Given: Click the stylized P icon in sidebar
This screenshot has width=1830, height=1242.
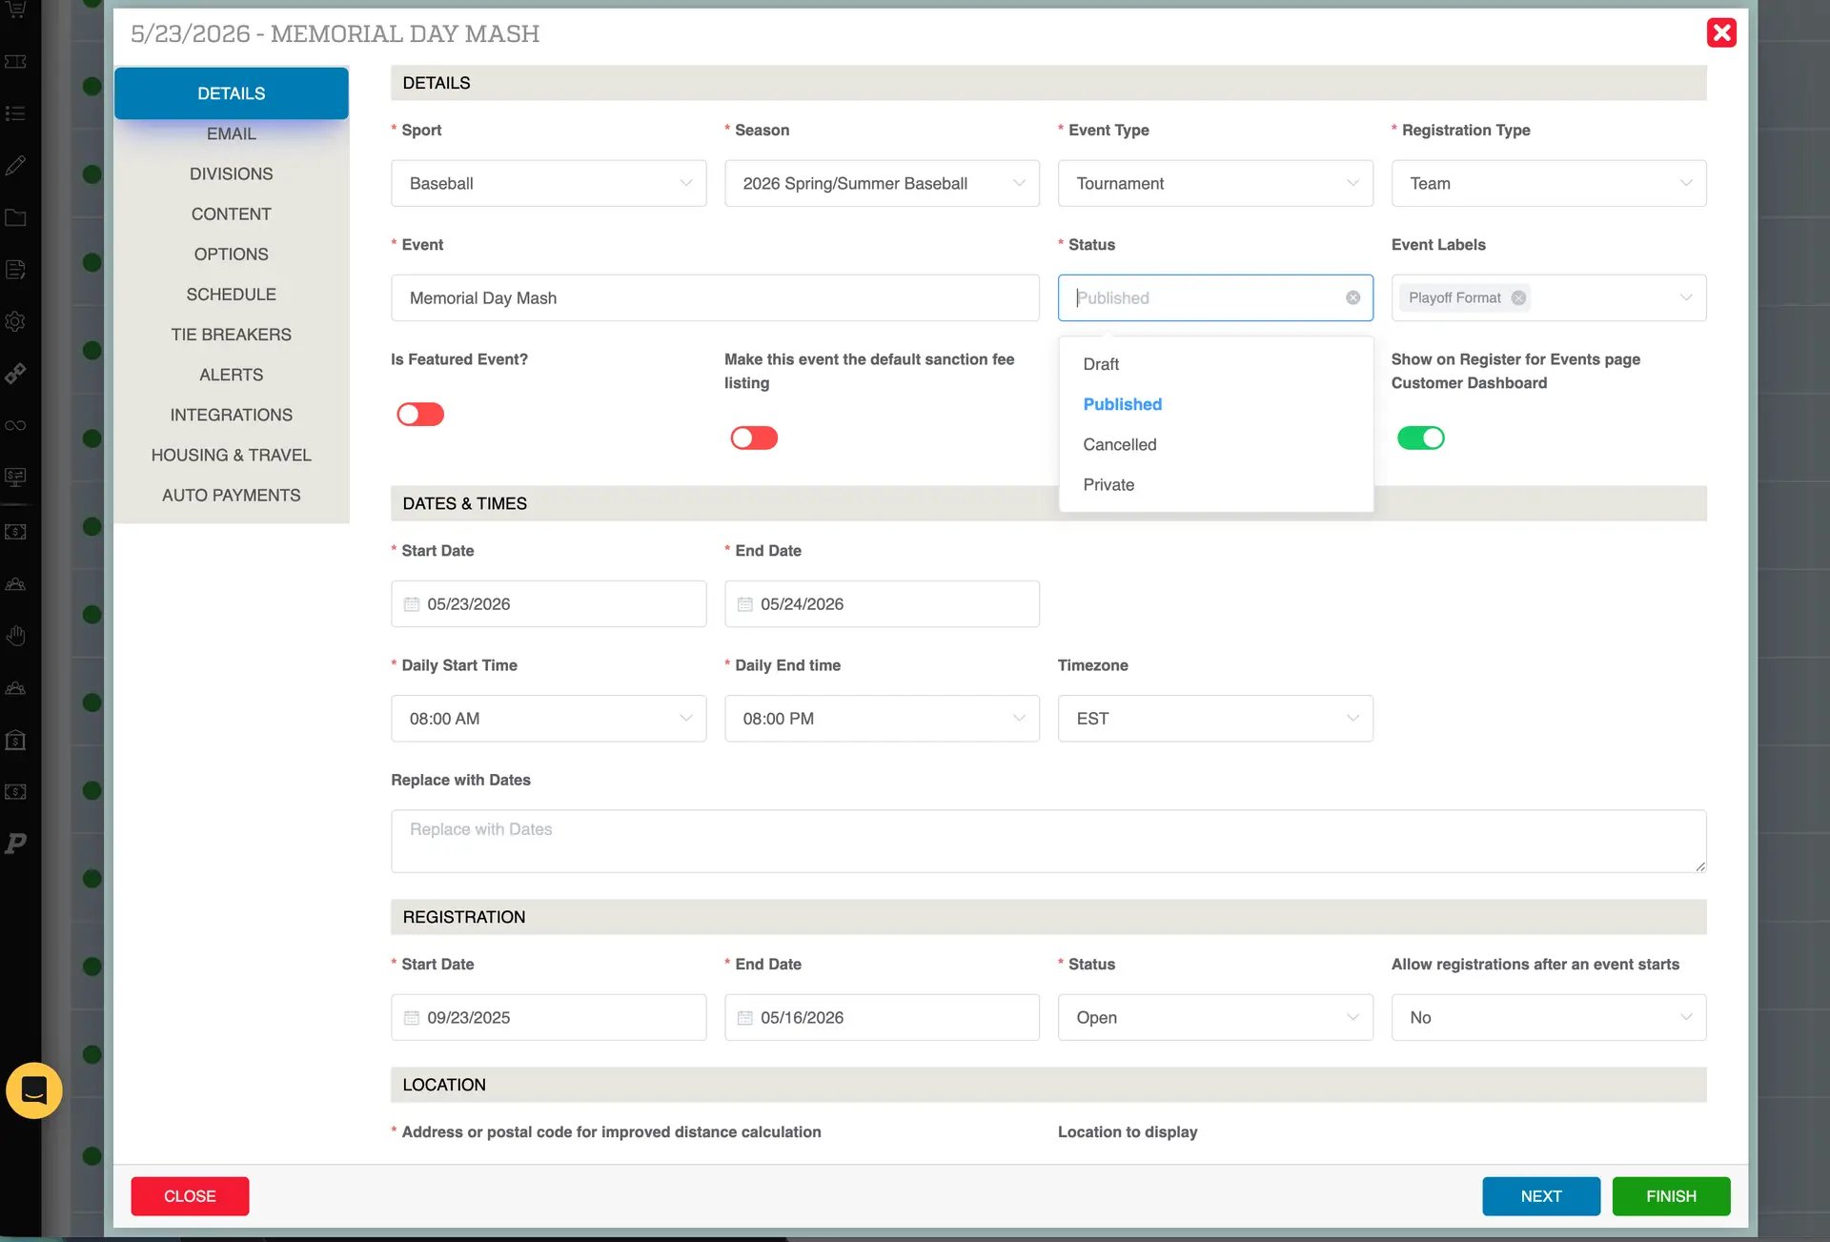Looking at the screenshot, I should pyautogui.click(x=15, y=843).
